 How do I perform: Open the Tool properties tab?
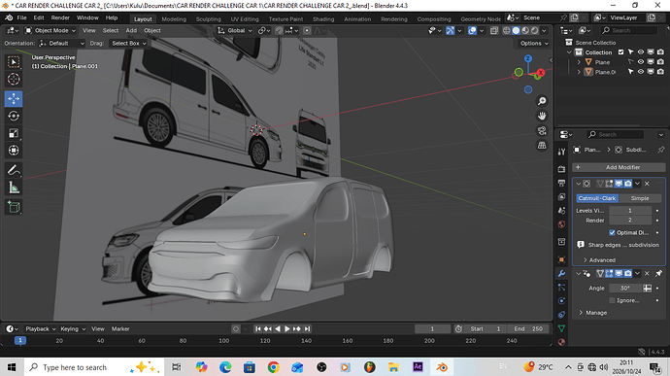562,152
